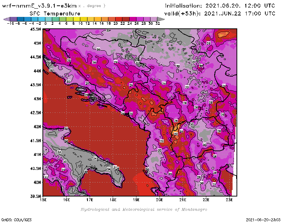
Task: Click the color scale label 32
Action: coord(158,24)
